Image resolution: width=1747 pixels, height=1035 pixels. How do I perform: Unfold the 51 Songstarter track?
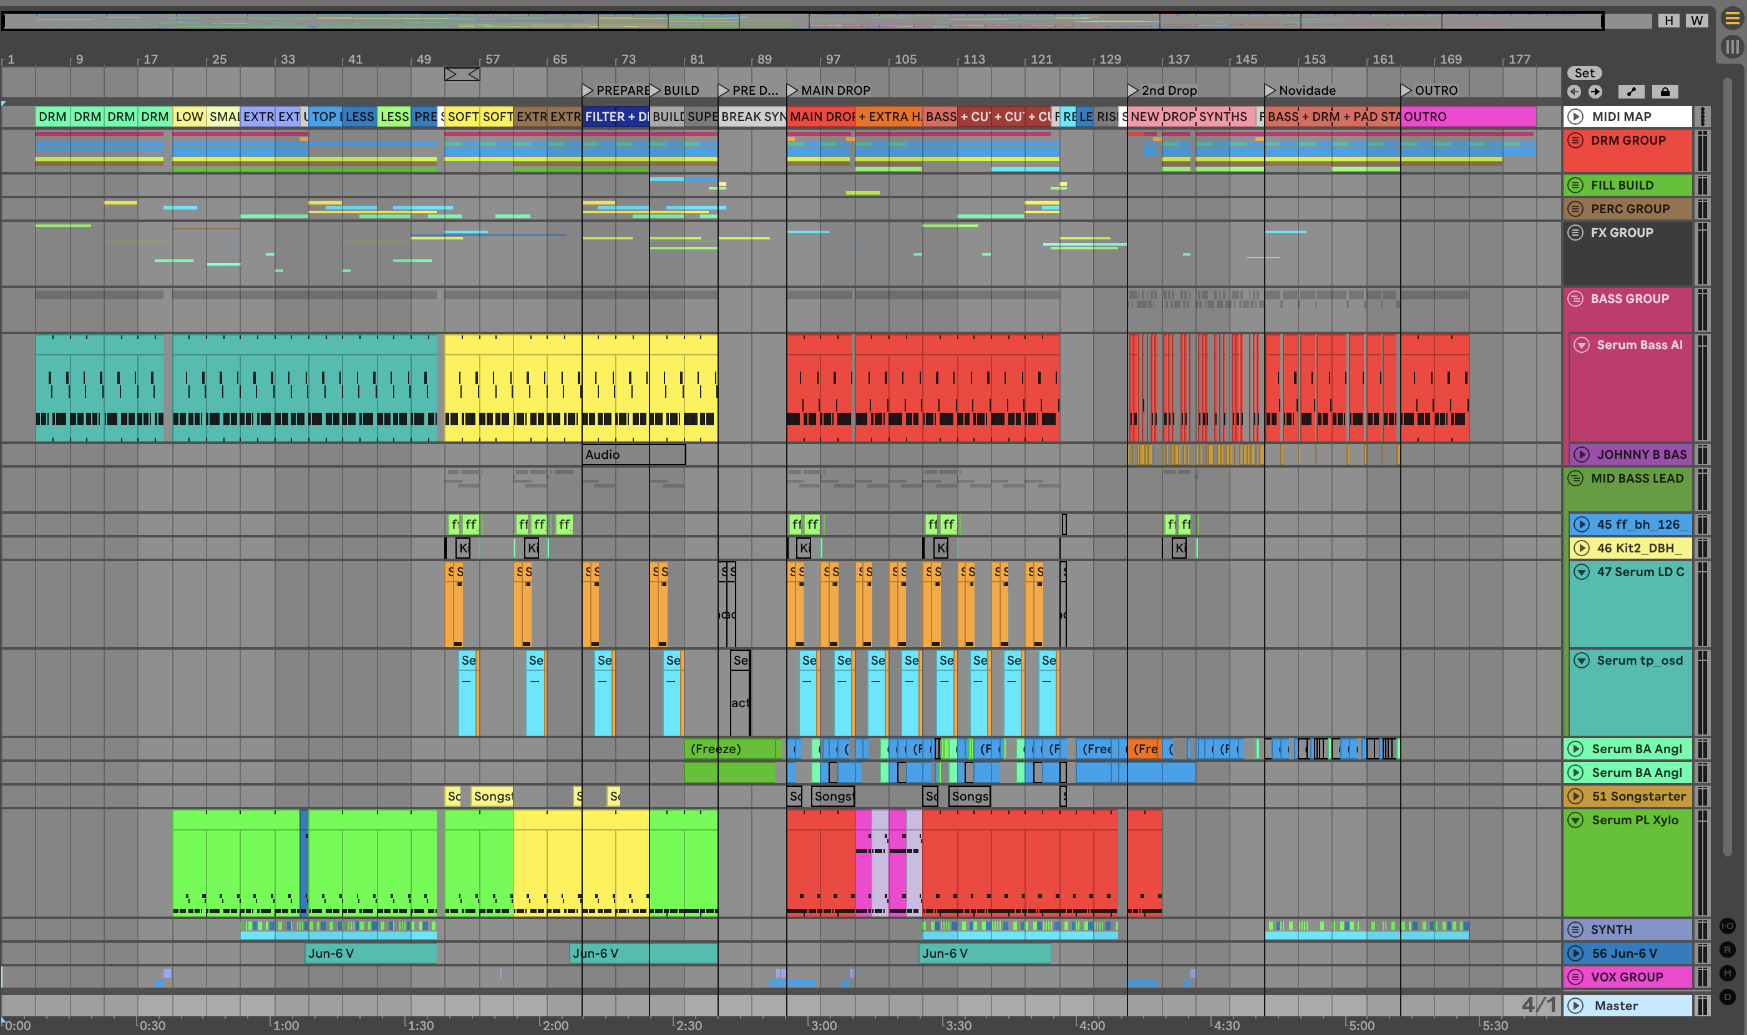[x=1575, y=796]
